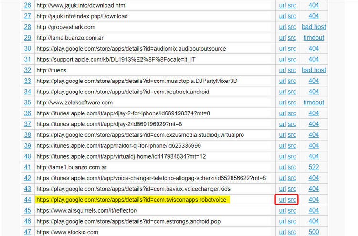Viewport: 358px width, 236px height.
Task: Click url link for DJPartyMixer3D row
Action: (282, 81)
